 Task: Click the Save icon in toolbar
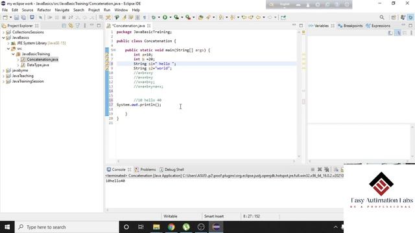pos(16,17)
